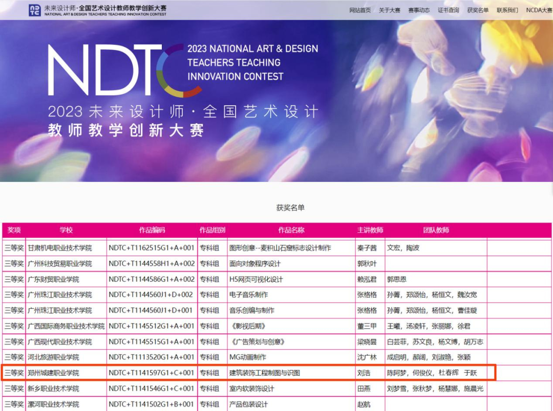
Task: Go to the 关于大赛 page
Action: [389, 10]
